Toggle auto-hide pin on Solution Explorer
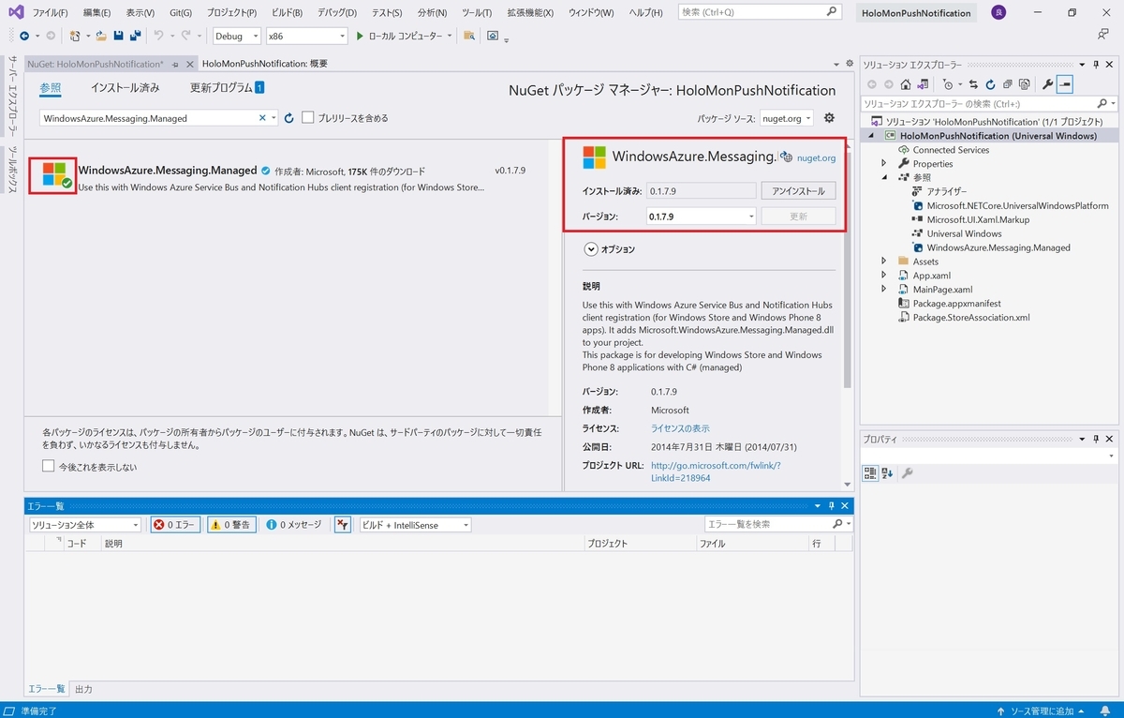 click(1094, 65)
